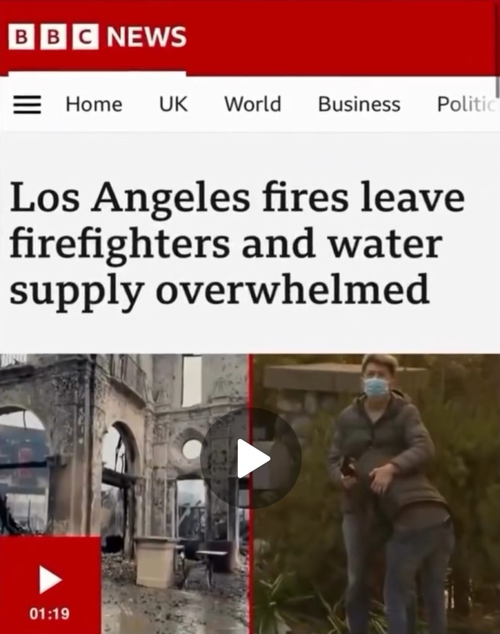This screenshot has width=500, height=634.
Task: Select the partially visible Politics tab
Action: [466, 104]
